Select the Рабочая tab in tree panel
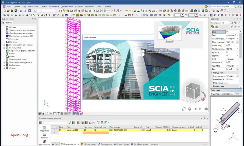244x146 pixels. (x=7, y=23)
